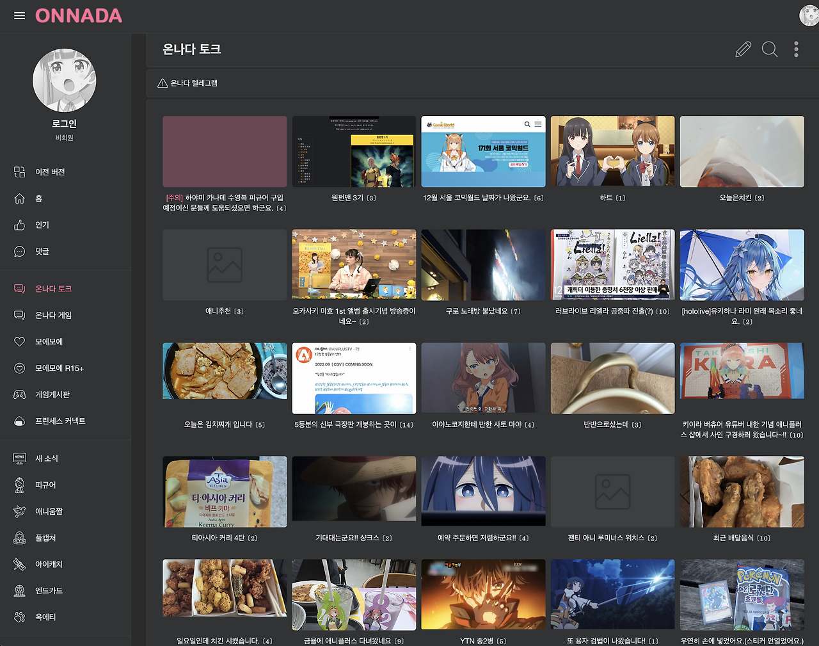Viewport: 819px width, 646px height.
Task: Open the 팬티 아니 루미너스 위치스 title
Action: point(612,538)
